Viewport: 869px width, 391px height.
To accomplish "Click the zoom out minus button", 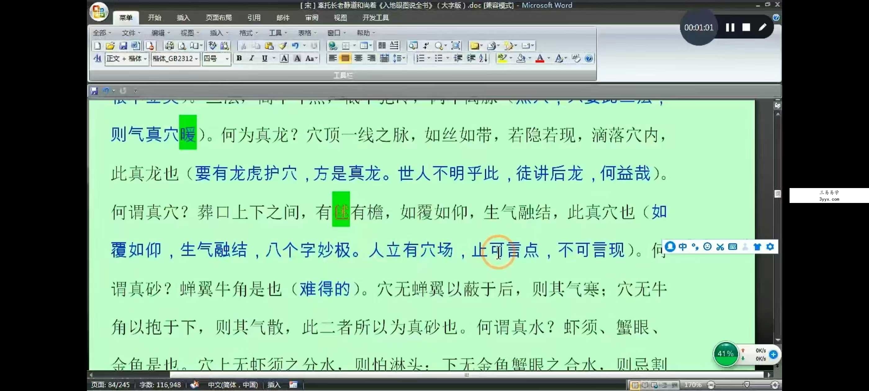I will click(x=711, y=385).
